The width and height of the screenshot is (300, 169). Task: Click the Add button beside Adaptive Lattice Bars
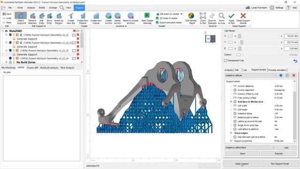click(x=286, y=147)
